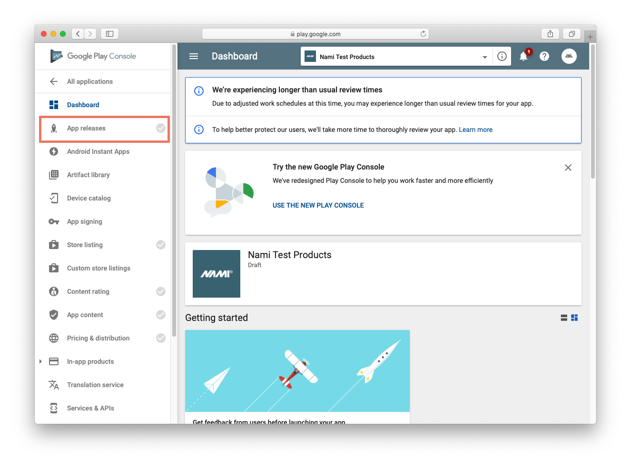The width and height of the screenshot is (631, 460).
Task: Click the Getting started airplane banner
Action: pyautogui.click(x=297, y=371)
